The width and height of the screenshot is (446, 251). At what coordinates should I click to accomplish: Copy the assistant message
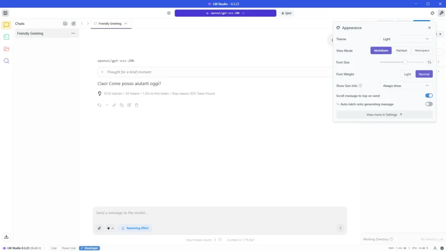(x=122, y=105)
